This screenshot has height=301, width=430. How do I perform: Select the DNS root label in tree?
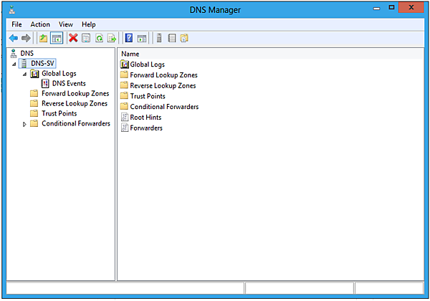[x=27, y=53]
